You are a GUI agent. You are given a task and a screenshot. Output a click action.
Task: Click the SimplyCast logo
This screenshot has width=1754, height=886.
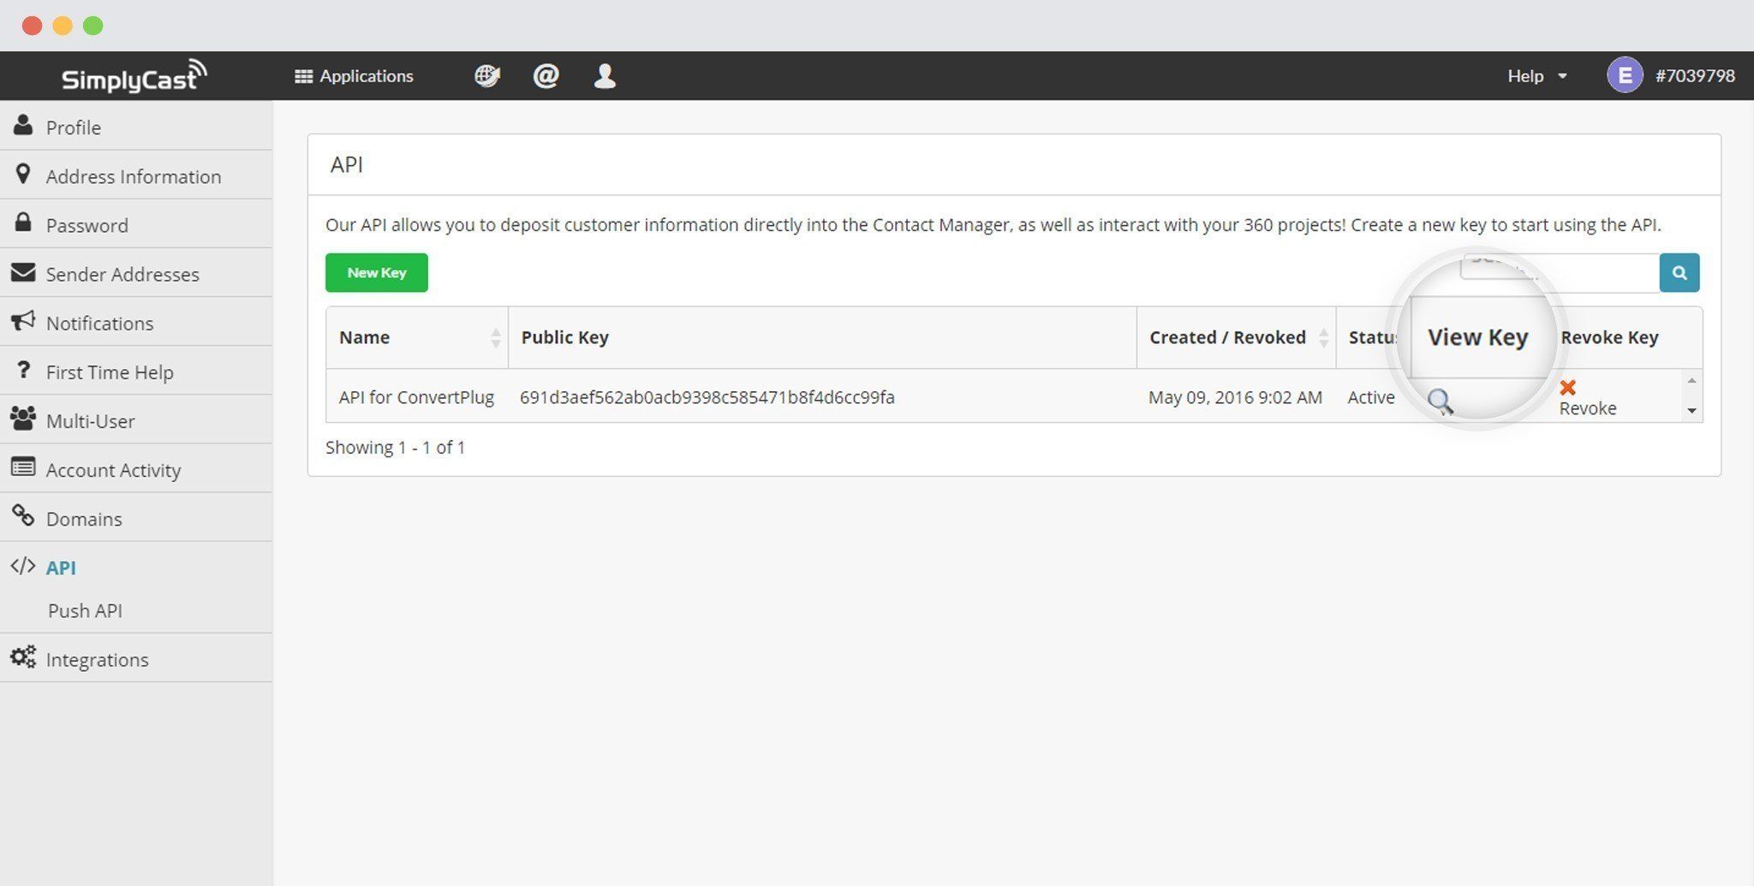pos(134,76)
